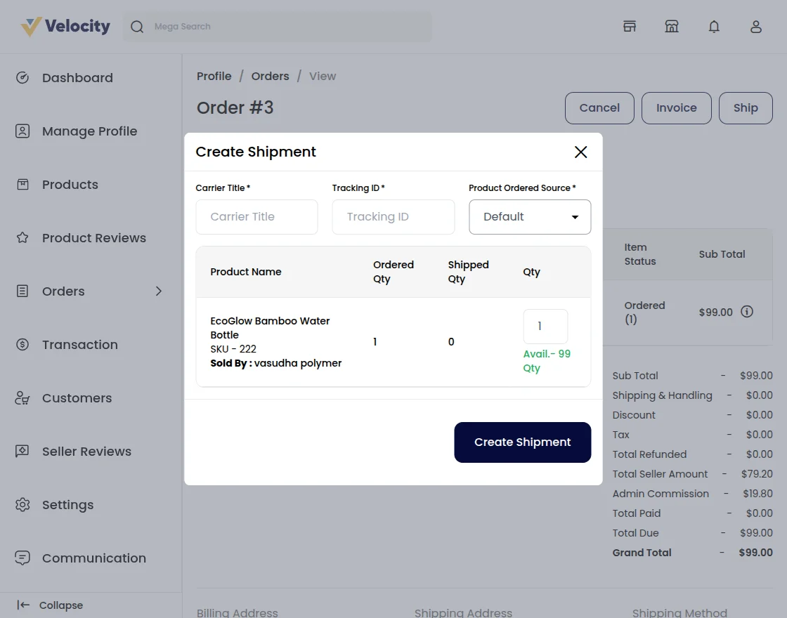Click the Velocity logo
The image size is (787, 618).
[65, 27]
